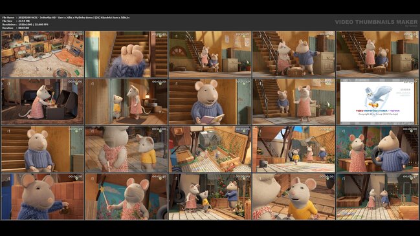Open thumbnail of three mice walking in courtyard
The height and width of the screenshot is (236, 420).
pyautogui.click(x=294, y=149)
